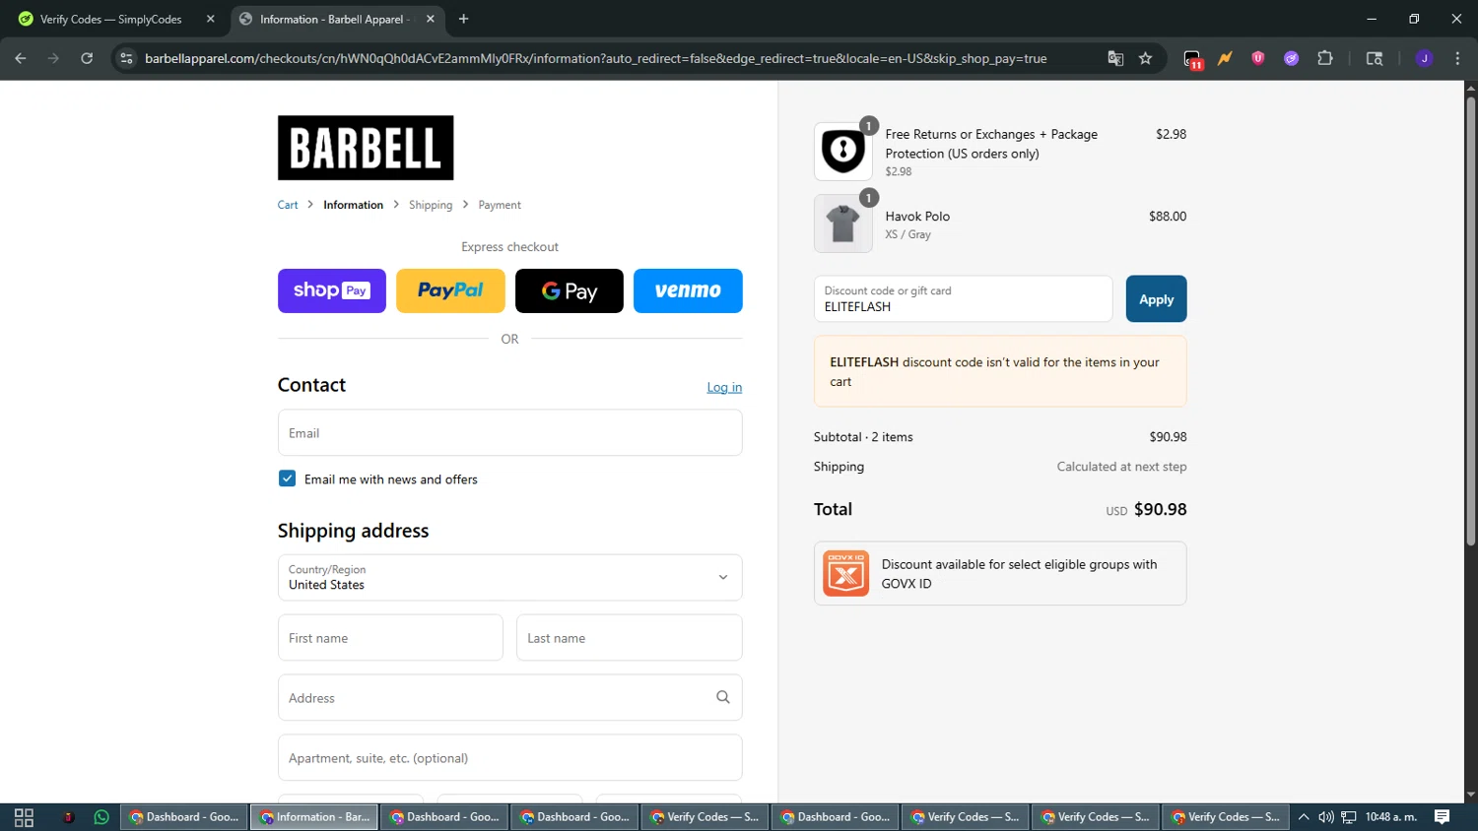Open the extensions puzzle piece menu

tap(1325, 58)
